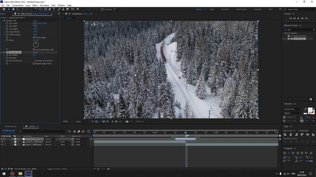Open layer 3 parent None dropdown
Viewport: 316px width, 177px height.
tap(82, 145)
